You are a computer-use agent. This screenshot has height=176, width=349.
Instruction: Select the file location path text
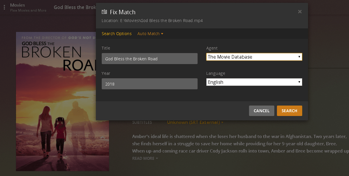[x=152, y=21]
